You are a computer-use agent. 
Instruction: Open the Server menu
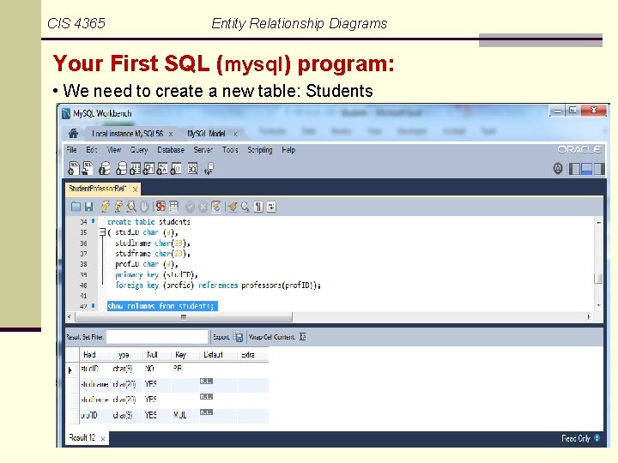pos(203,149)
